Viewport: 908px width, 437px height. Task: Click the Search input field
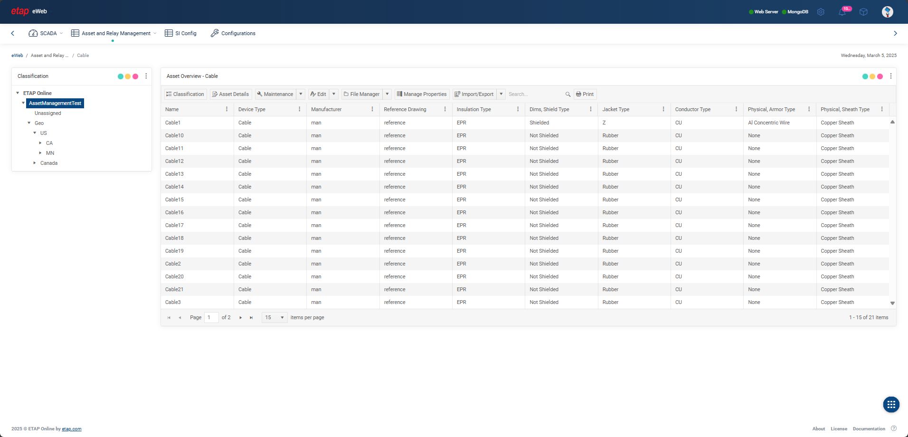point(534,94)
